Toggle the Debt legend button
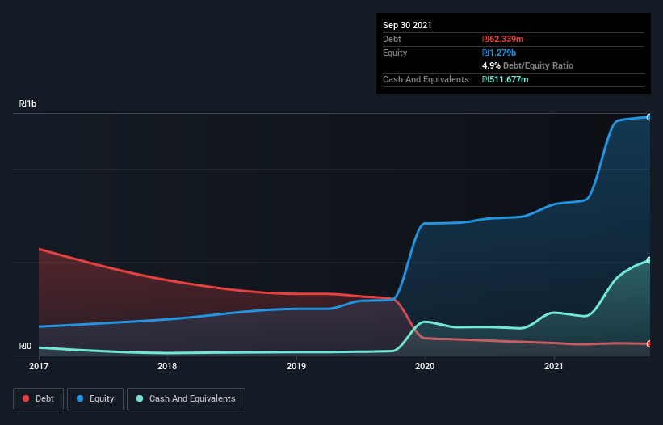Viewport: 663px width, 425px height. pyautogui.click(x=38, y=399)
